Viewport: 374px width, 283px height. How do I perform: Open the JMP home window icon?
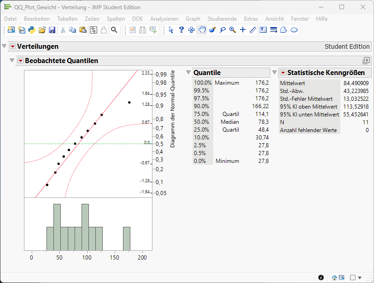tap(334, 277)
